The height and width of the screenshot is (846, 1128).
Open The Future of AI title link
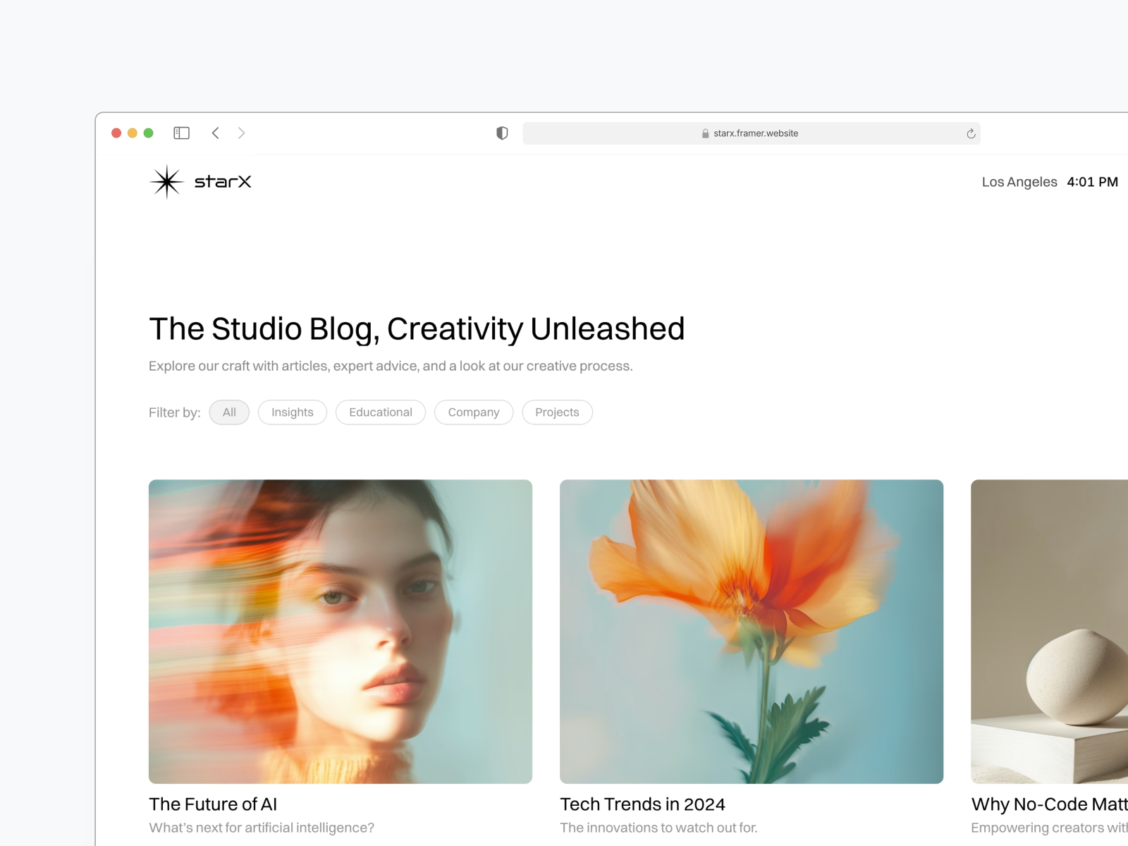pyautogui.click(x=213, y=804)
